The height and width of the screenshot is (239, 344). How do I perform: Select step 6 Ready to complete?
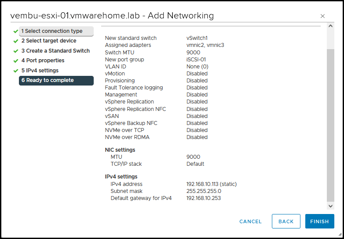point(56,80)
